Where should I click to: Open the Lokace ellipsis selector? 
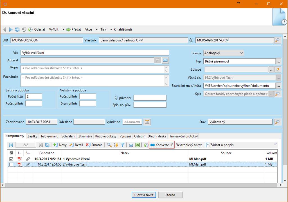coord(271,69)
